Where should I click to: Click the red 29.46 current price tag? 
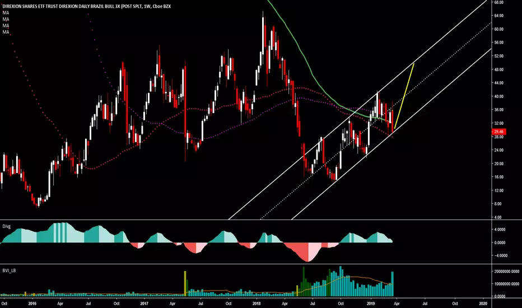coord(498,132)
